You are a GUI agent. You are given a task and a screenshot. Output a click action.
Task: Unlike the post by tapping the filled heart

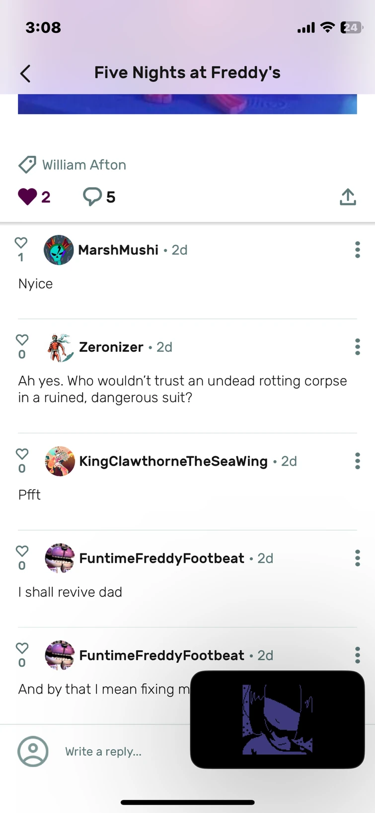(x=29, y=196)
